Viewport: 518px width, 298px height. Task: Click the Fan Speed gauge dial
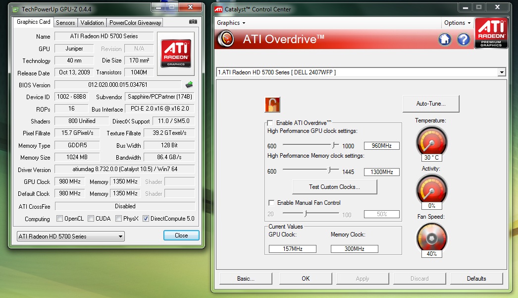tap(431, 238)
